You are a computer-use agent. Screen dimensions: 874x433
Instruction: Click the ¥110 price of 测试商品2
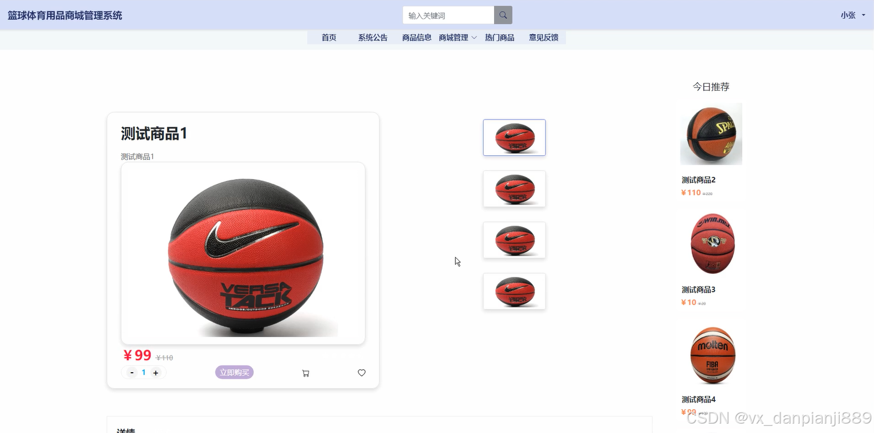[691, 192]
